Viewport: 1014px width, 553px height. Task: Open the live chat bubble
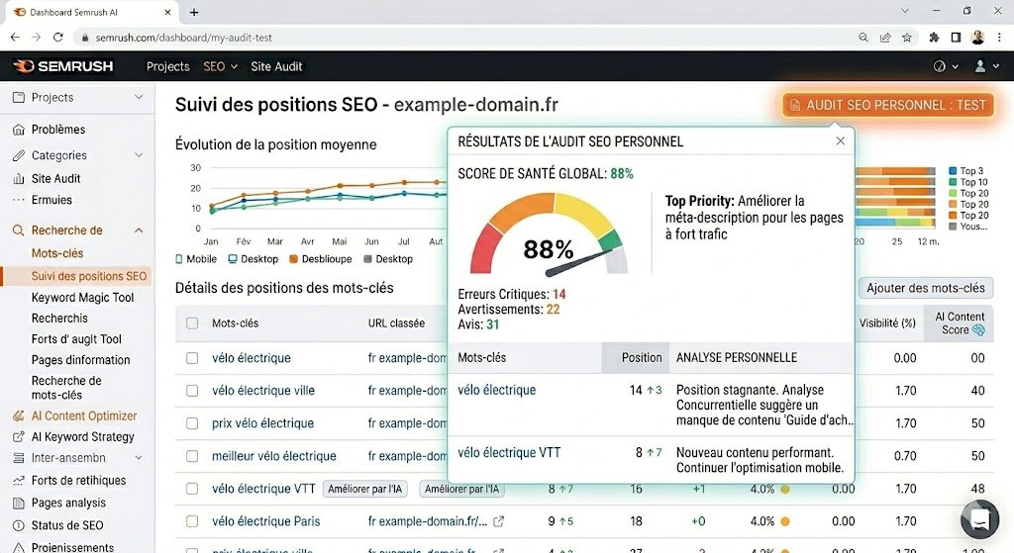pyautogui.click(x=979, y=518)
